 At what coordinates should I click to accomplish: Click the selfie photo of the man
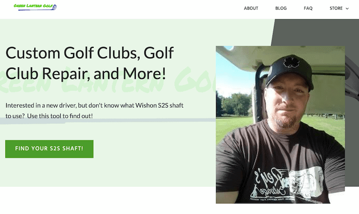pos(280,125)
